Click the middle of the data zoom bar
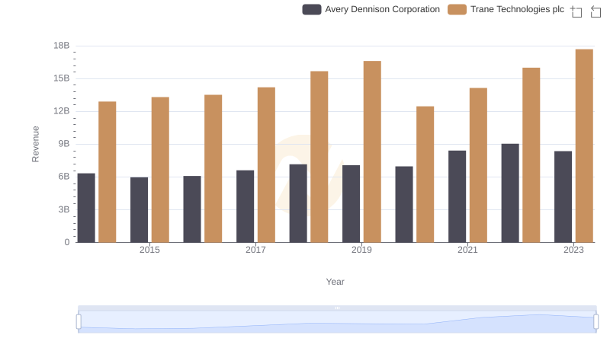The height and width of the screenshot is (351, 610). [337, 323]
